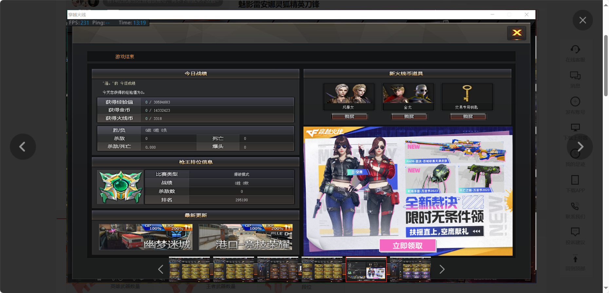This screenshot has width=609, height=293.
Task: Click the 穿越火线 window title
Action: click(x=77, y=15)
